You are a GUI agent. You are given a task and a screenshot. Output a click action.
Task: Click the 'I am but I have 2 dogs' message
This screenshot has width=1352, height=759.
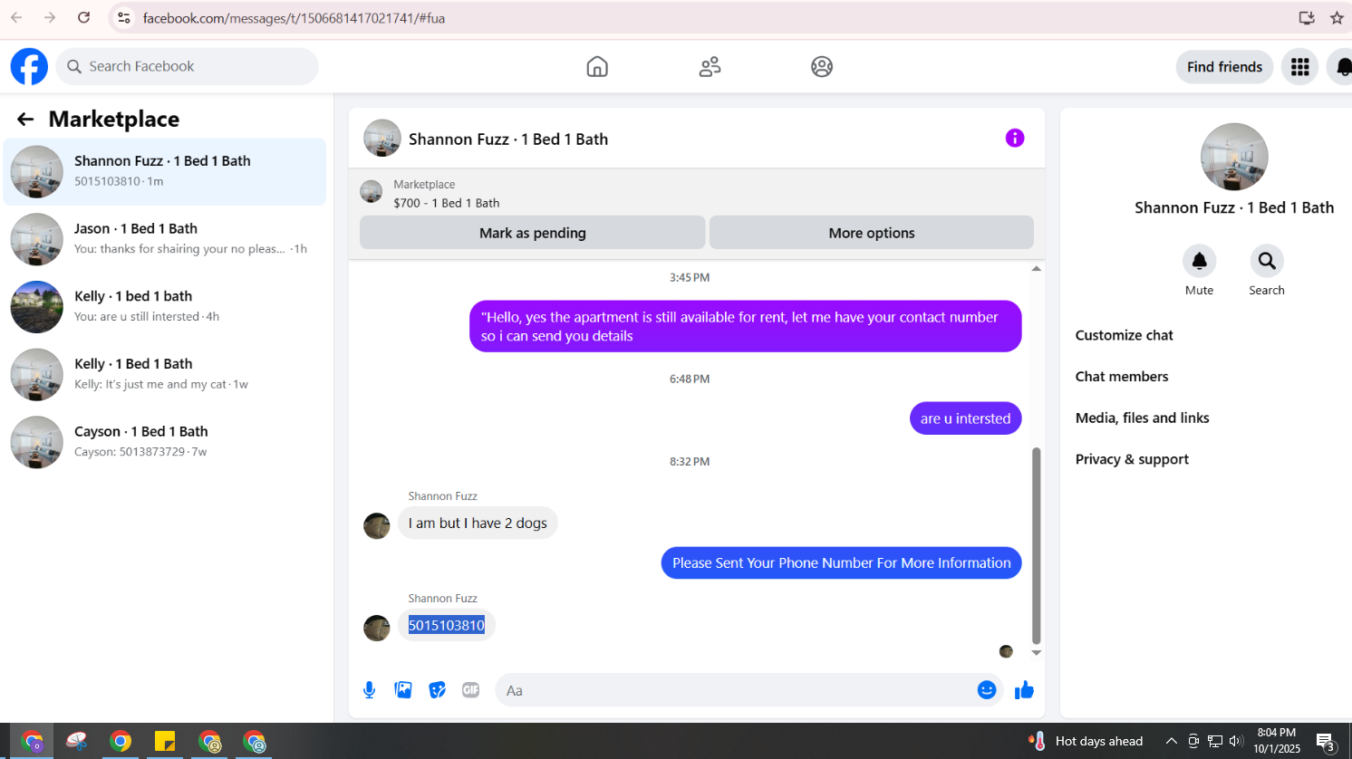point(478,524)
